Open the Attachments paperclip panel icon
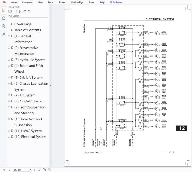The height and width of the screenshot is (172, 192). 4,34
